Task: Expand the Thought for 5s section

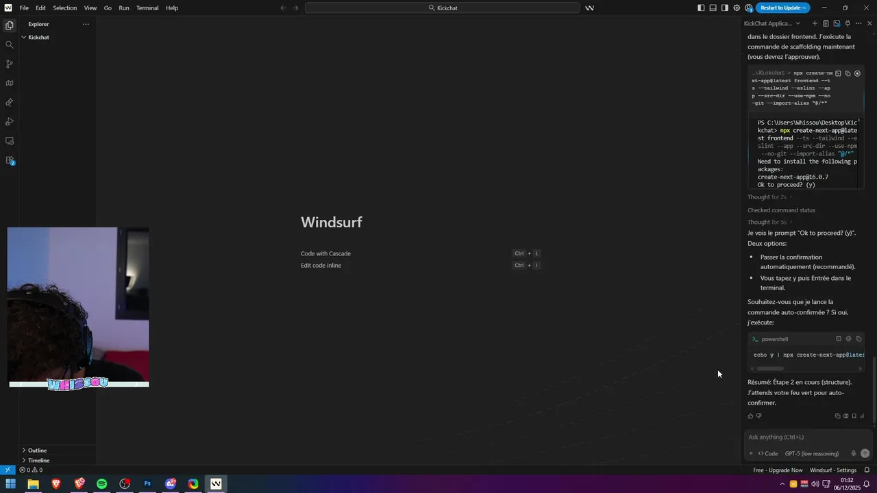Action: tap(769, 222)
